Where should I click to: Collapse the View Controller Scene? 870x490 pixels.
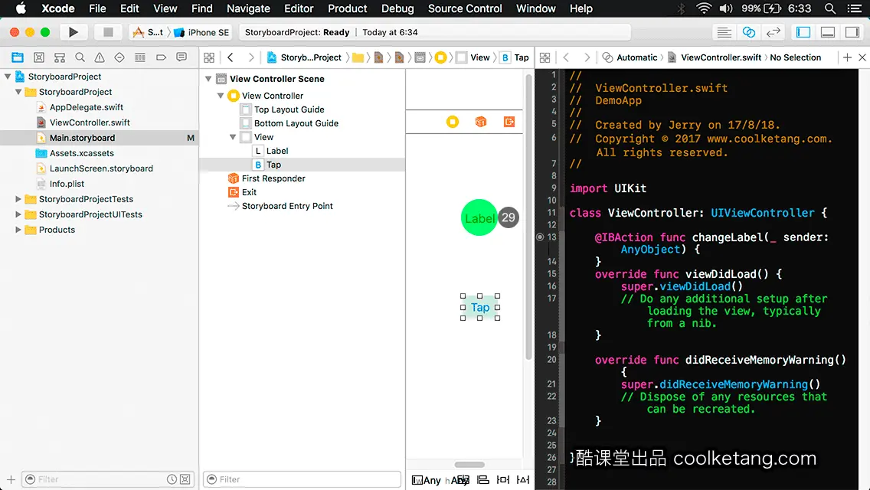[208, 79]
